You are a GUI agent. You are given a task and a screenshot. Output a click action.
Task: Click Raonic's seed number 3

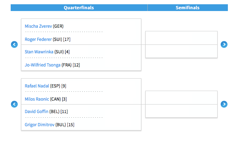click(64, 99)
